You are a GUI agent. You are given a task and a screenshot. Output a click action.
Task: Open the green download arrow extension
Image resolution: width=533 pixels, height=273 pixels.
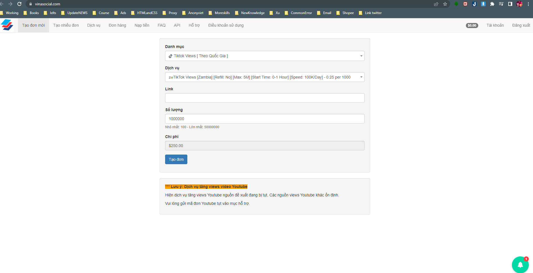(x=456, y=4)
